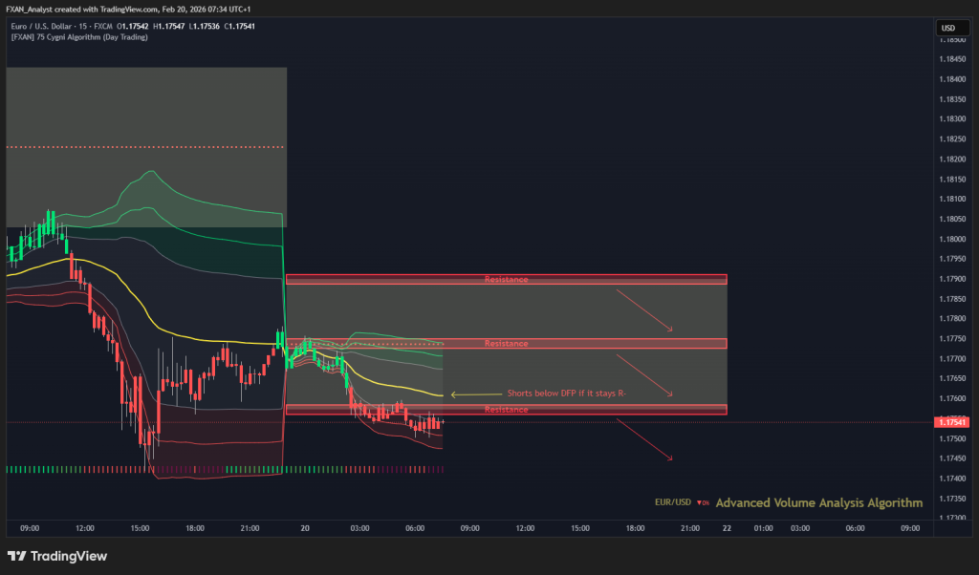Click the bold '20' date on time axis
Viewport: 979px width, 575px height.
click(x=305, y=528)
